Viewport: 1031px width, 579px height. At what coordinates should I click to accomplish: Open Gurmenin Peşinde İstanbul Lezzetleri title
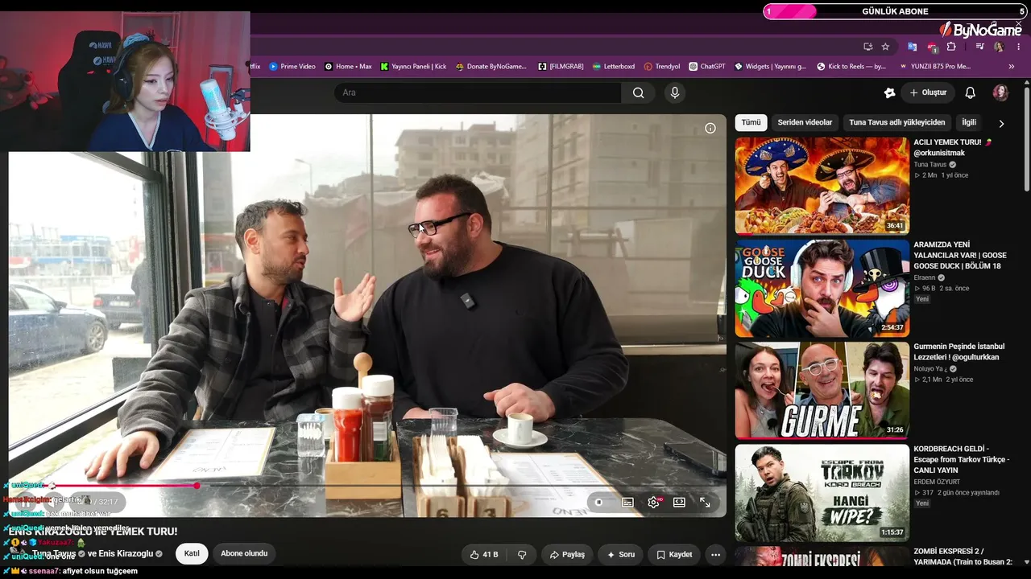coord(959,351)
